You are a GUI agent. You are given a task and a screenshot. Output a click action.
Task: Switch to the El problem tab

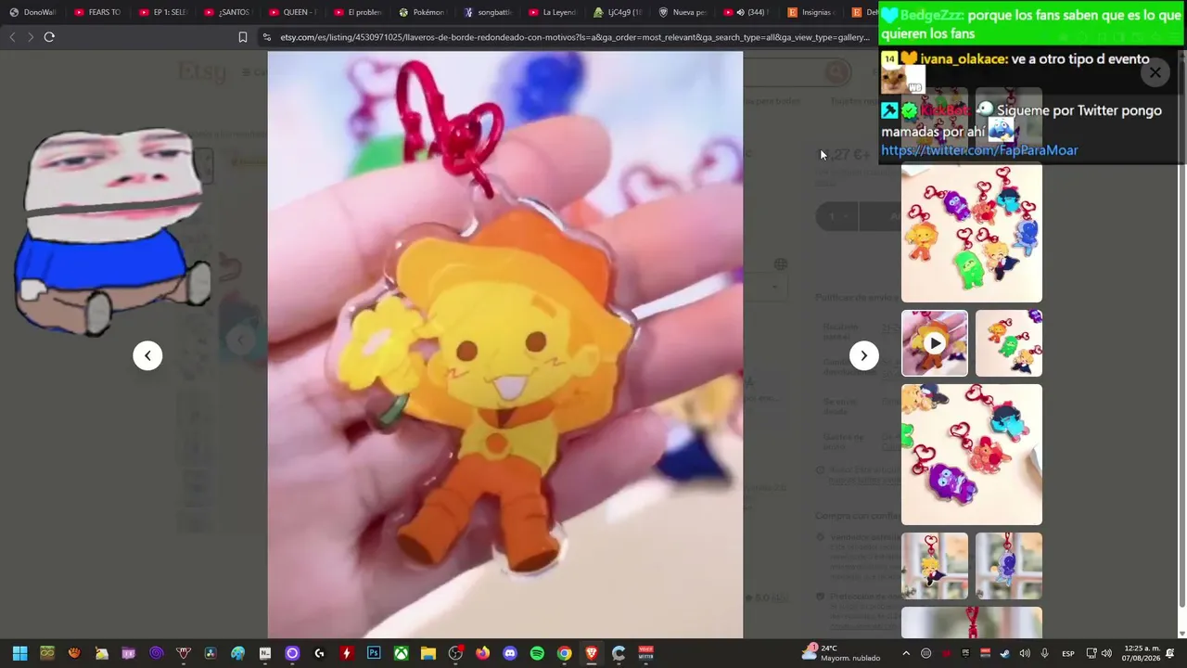[x=358, y=12]
